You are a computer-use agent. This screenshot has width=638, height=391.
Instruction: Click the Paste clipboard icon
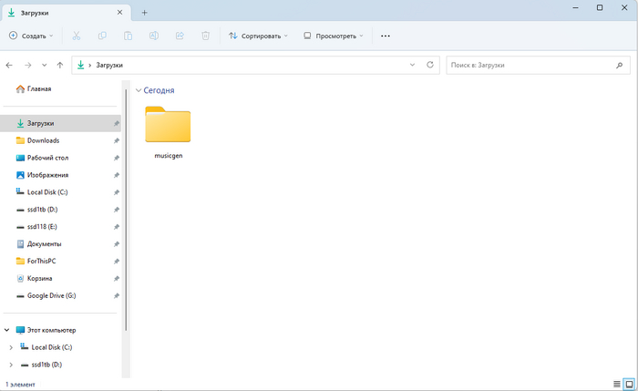129,36
